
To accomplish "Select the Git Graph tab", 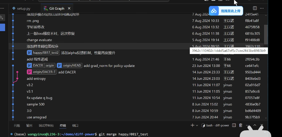I will point(57,8).
